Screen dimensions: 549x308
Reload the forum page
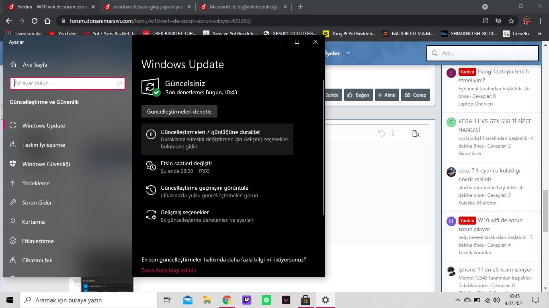(x=35, y=21)
